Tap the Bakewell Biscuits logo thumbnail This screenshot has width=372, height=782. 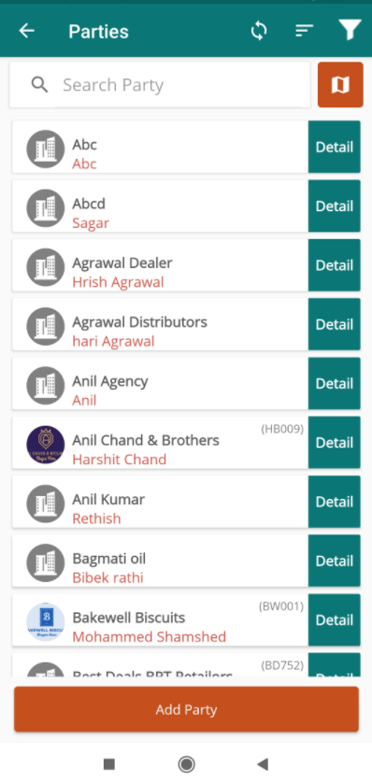point(46,622)
